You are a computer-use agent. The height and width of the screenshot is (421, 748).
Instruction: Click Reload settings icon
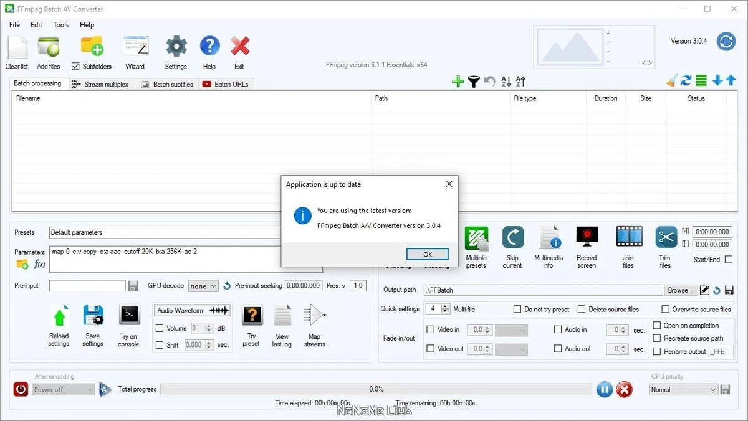(59, 316)
